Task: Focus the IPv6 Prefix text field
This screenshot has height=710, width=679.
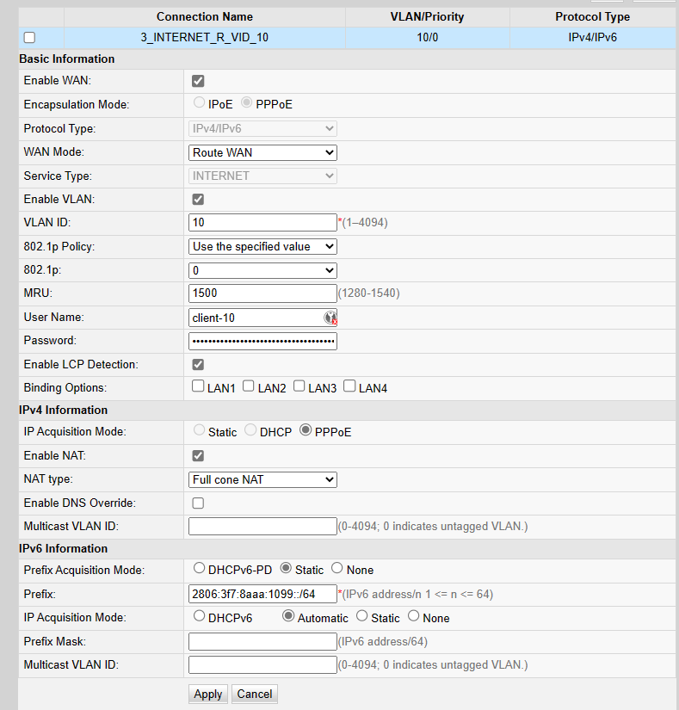Action: coord(262,594)
